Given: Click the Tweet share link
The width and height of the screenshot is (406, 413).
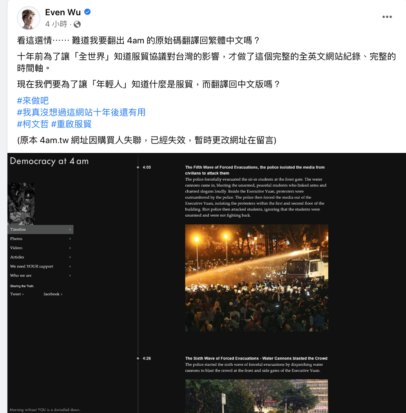Looking at the screenshot, I should pos(17,294).
